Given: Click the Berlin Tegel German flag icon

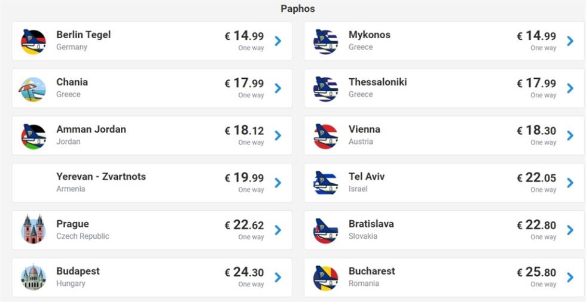Looking at the screenshot, I should coord(33,42).
